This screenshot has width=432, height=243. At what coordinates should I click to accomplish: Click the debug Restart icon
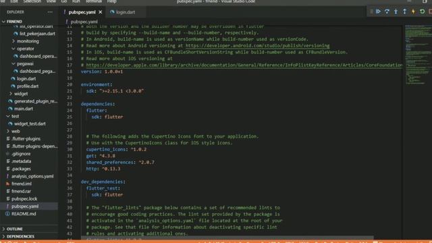coord(422,11)
